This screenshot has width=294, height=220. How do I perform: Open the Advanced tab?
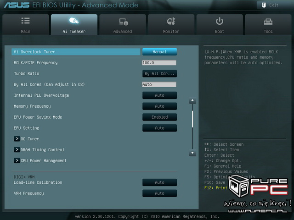123,24
